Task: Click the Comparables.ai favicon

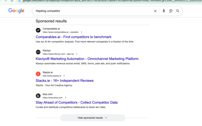Action: click(x=38, y=30)
